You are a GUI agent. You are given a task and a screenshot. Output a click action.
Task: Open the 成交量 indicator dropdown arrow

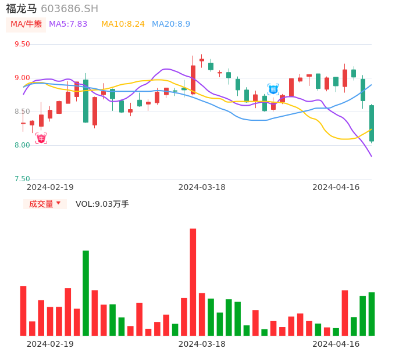pos(58,203)
